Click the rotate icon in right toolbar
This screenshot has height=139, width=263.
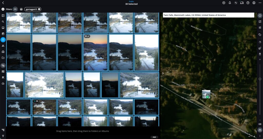pos(260,42)
